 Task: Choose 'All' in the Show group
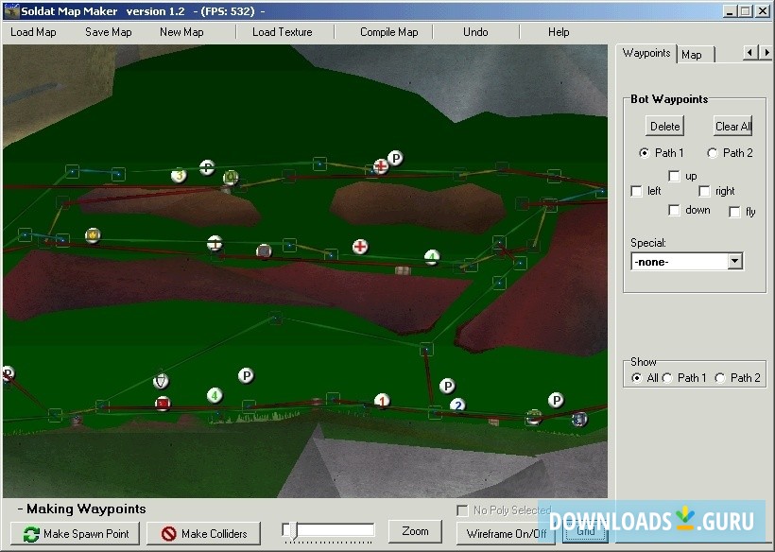tap(637, 378)
